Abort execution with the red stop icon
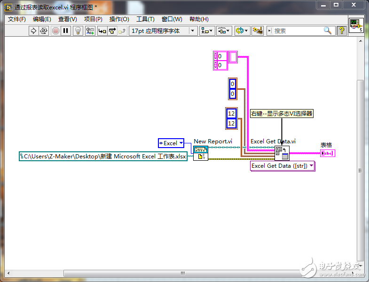The width and height of the screenshot is (369, 282). click(x=55, y=31)
